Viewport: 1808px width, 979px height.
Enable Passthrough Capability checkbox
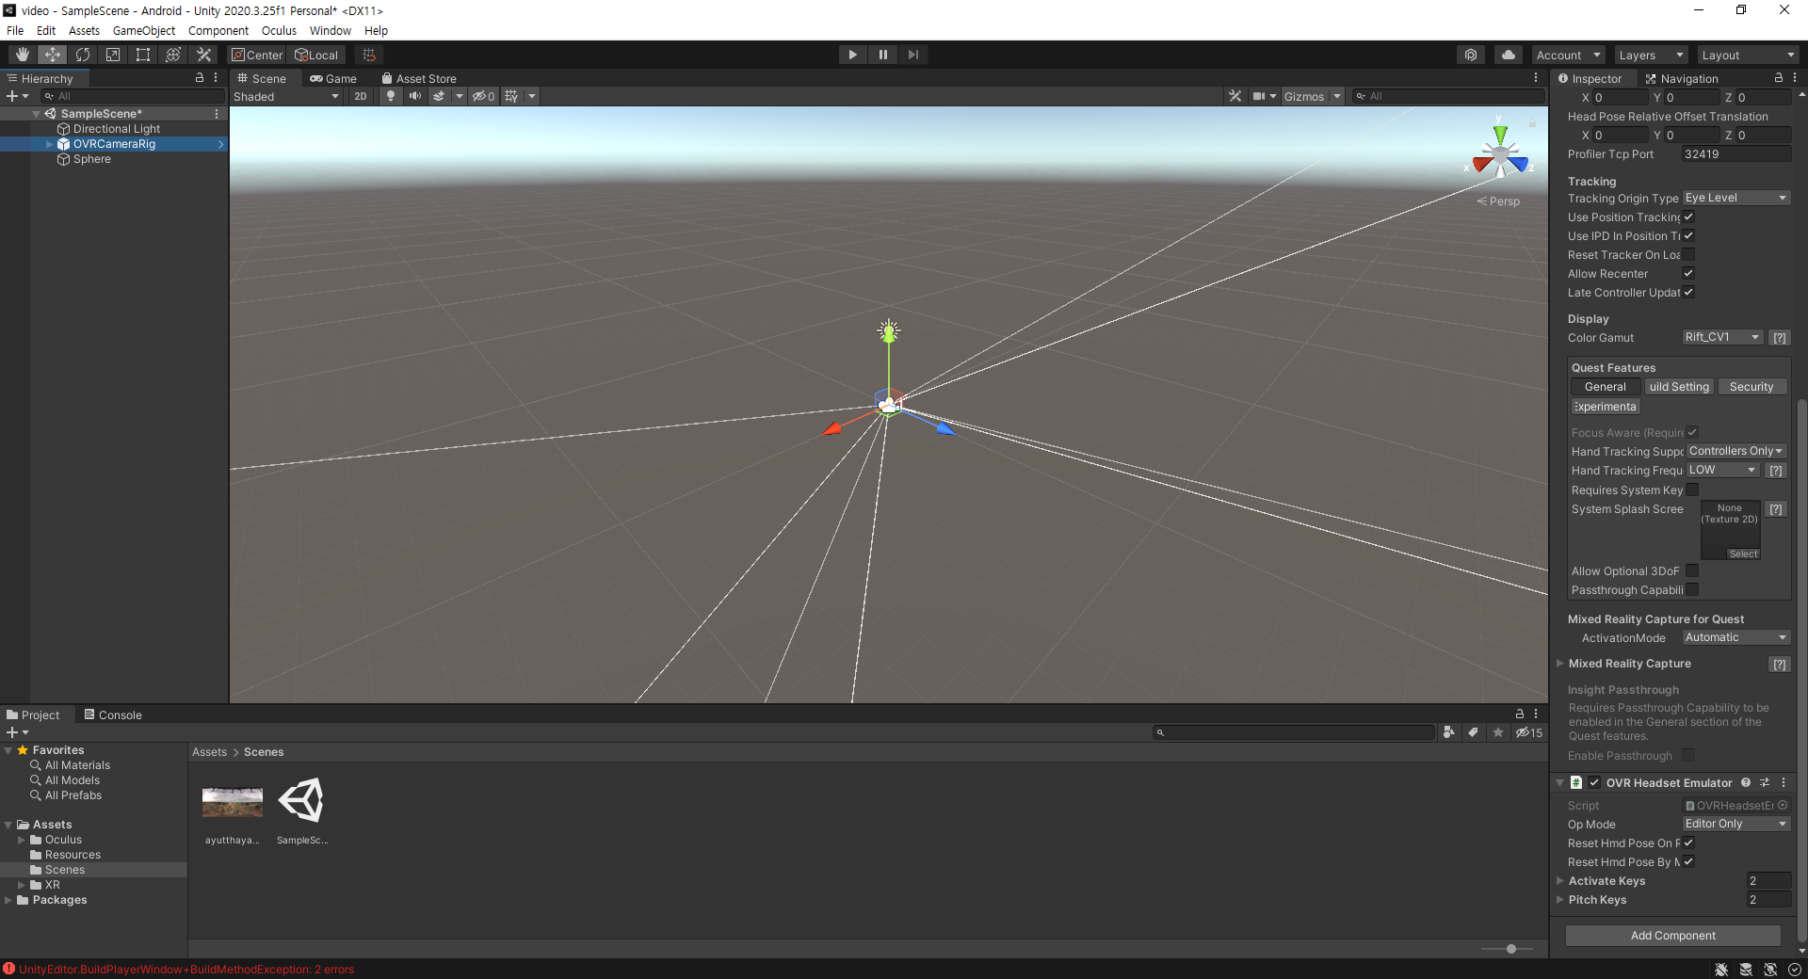coord(1692,589)
